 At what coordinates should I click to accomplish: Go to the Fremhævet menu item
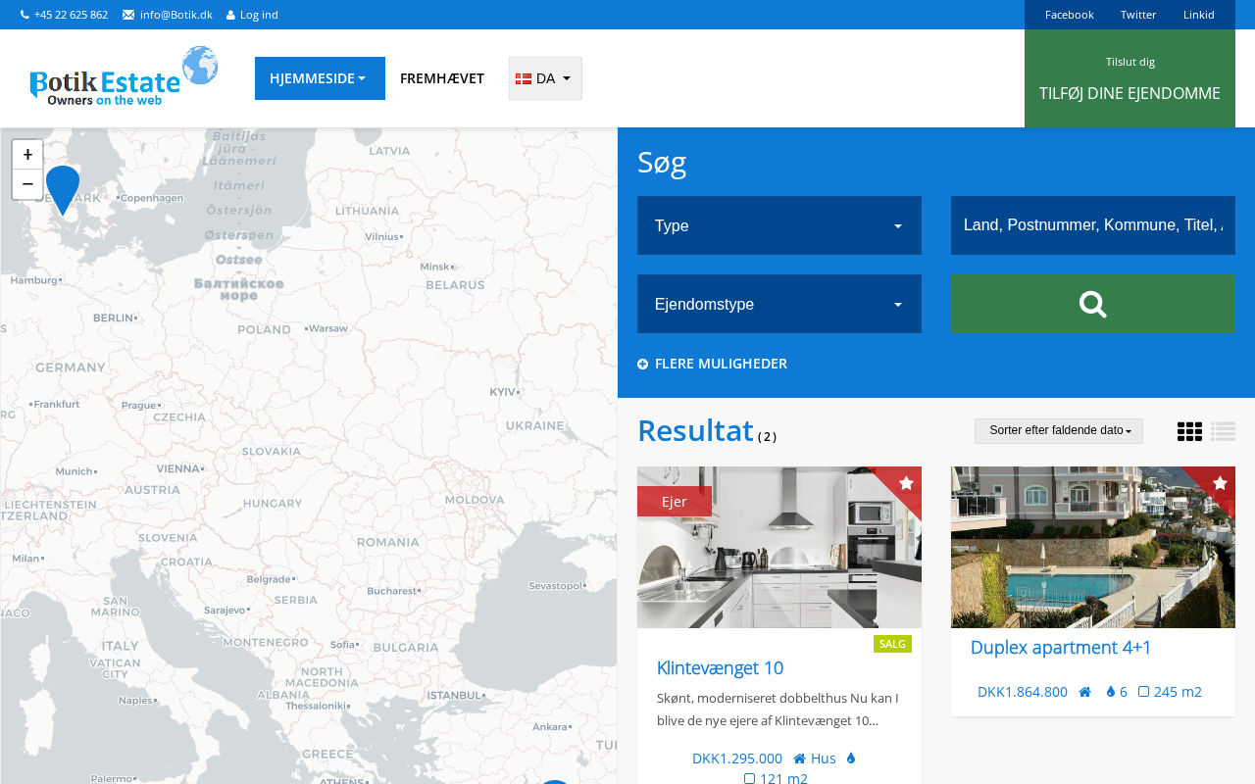442,78
